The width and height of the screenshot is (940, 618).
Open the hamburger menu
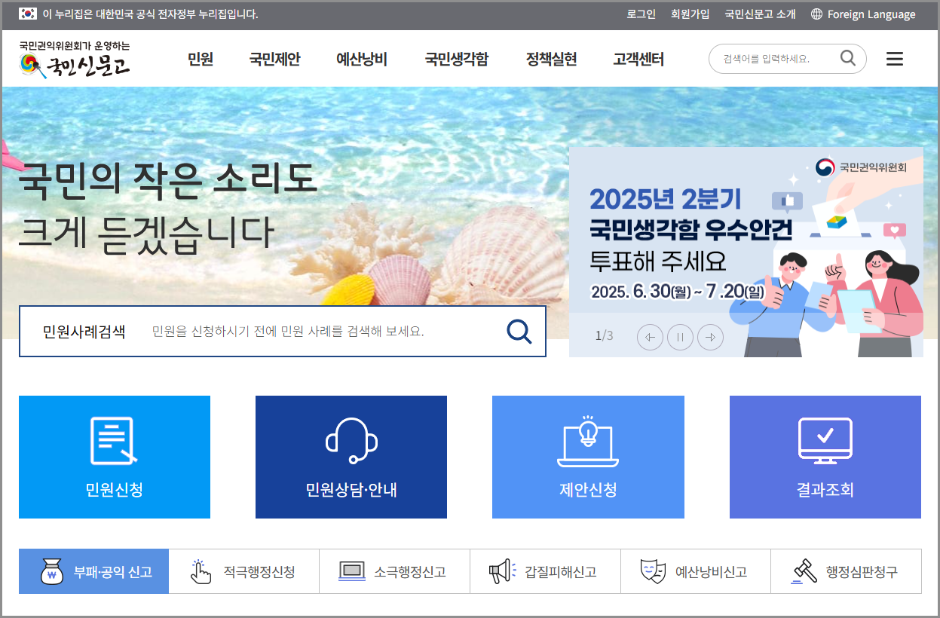[x=895, y=59]
